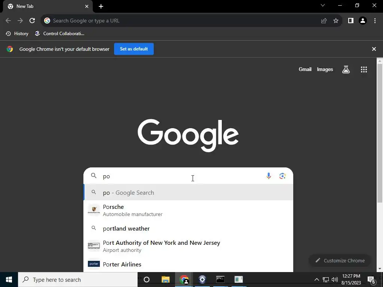Image resolution: width=383 pixels, height=287 pixels.
Task: Start voice search with microphone icon
Action: click(269, 176)
